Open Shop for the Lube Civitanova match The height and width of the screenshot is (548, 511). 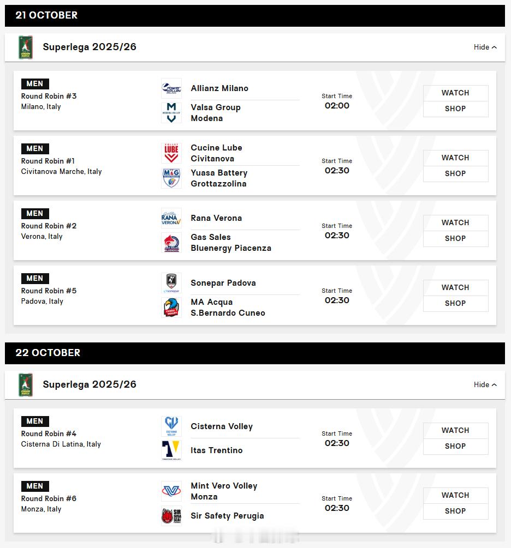[455, 174]
